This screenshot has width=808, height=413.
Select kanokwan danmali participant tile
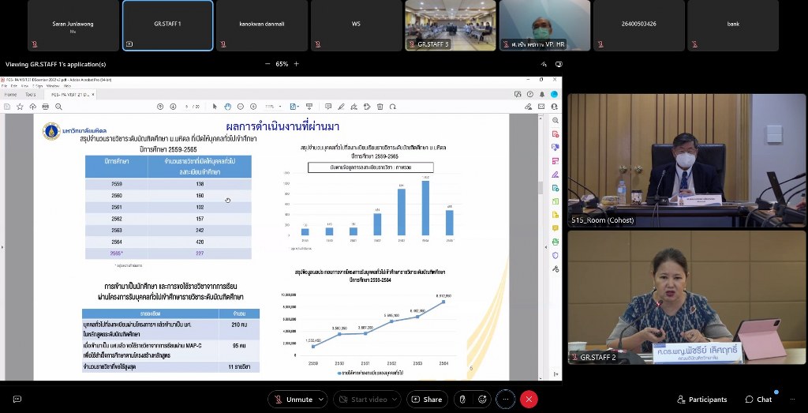tap(262, 25)
